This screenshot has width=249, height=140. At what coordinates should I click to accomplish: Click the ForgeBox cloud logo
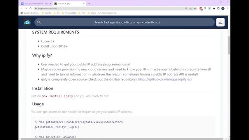(27, 23)
